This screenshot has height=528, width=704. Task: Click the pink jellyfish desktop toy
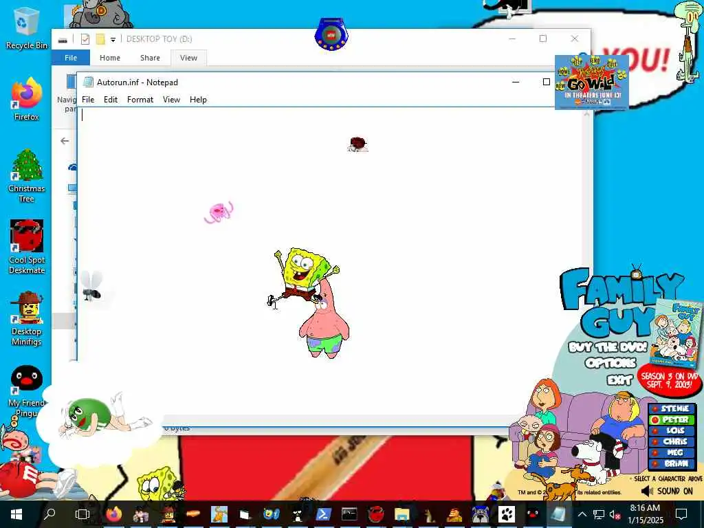[219, 212]
